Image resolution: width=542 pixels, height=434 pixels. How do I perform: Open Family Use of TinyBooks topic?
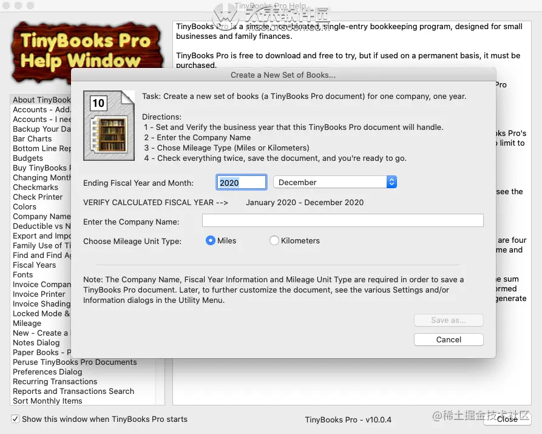[x=41, y=245]
